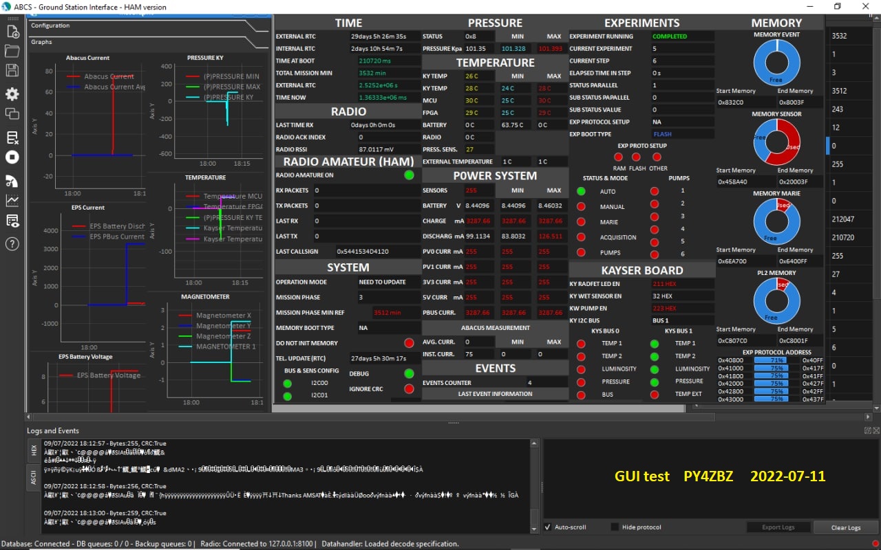Screen dimensions: 881x550
Task: Click the radio signal dish icon
Action: (x=12, y=181)
